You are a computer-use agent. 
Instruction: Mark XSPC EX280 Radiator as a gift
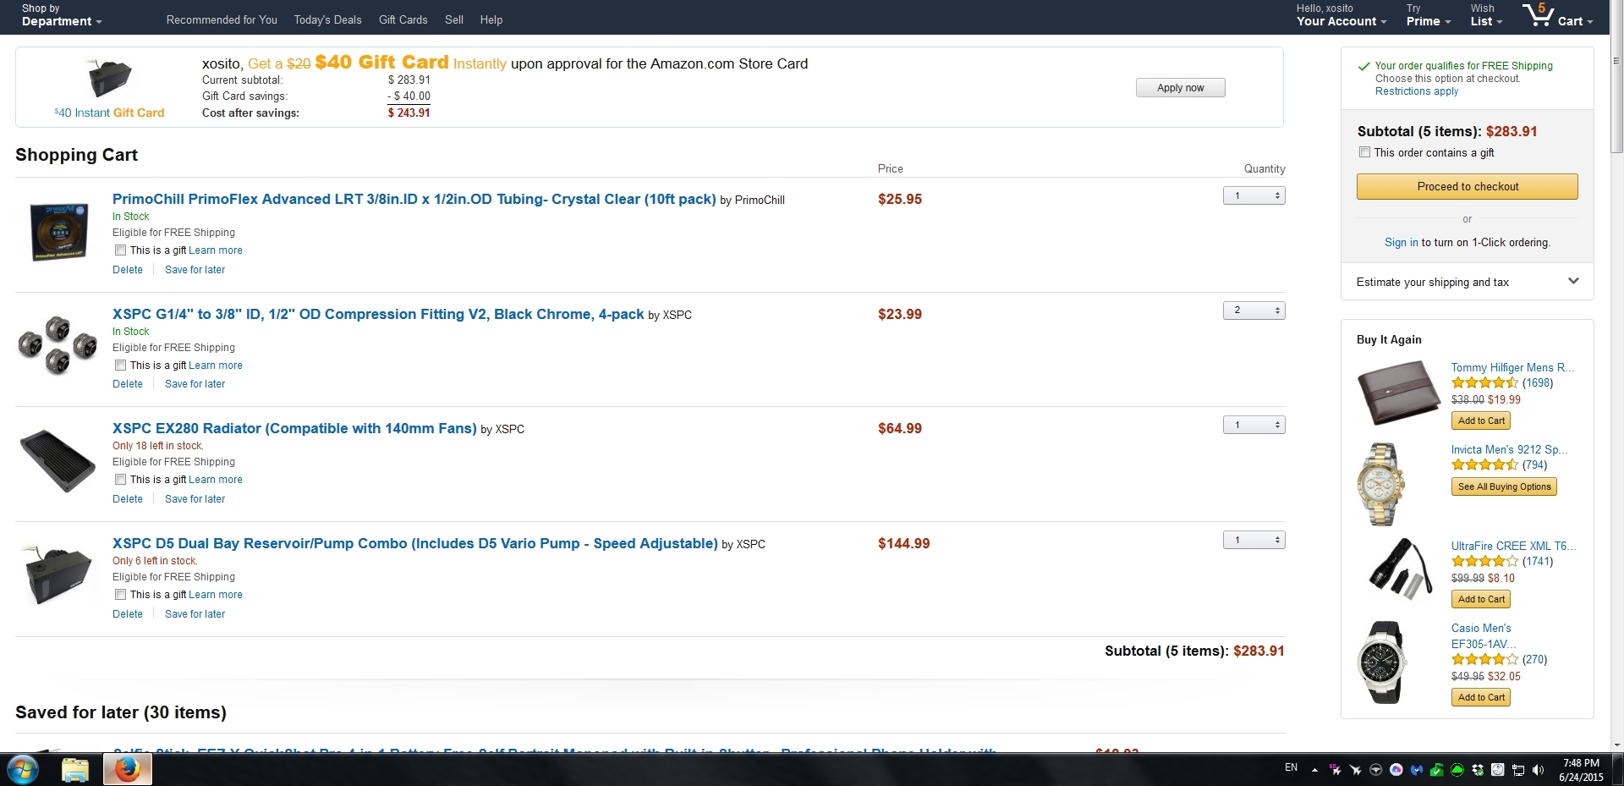pos(120,480)
